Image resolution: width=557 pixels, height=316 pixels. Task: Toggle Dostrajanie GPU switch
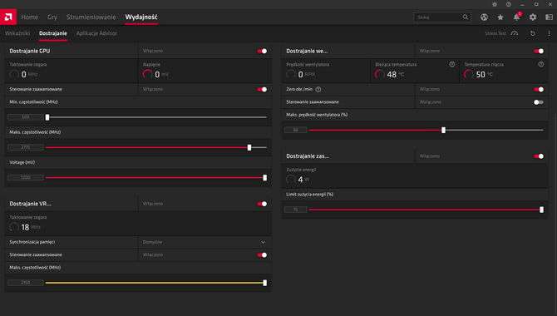(262, 52)
